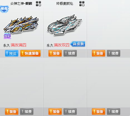
Task: Click 装备 in bottom-right slot
Action: (99, 112)
